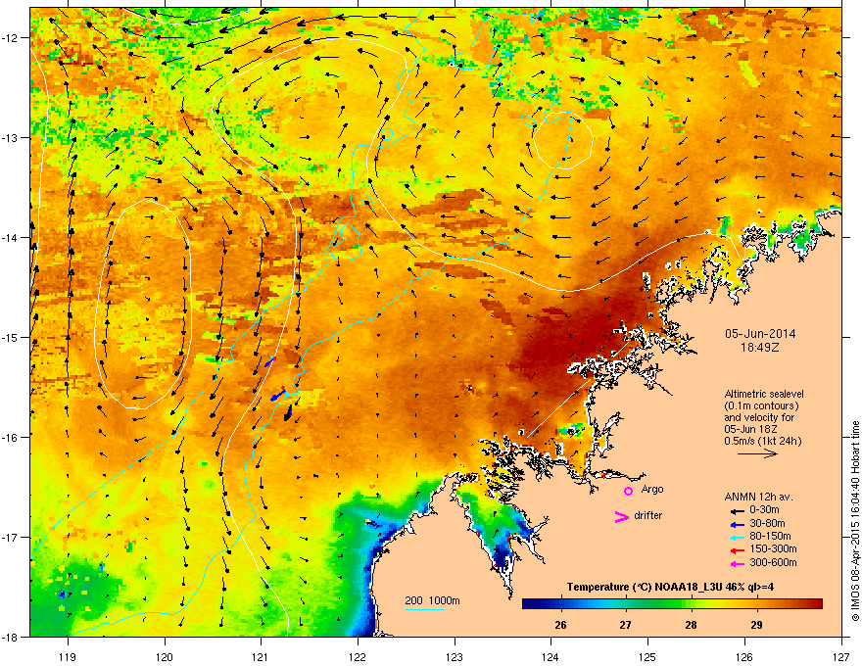Click the "200 1000m" isobath label

pyautogui.click(x=432, y=600)
